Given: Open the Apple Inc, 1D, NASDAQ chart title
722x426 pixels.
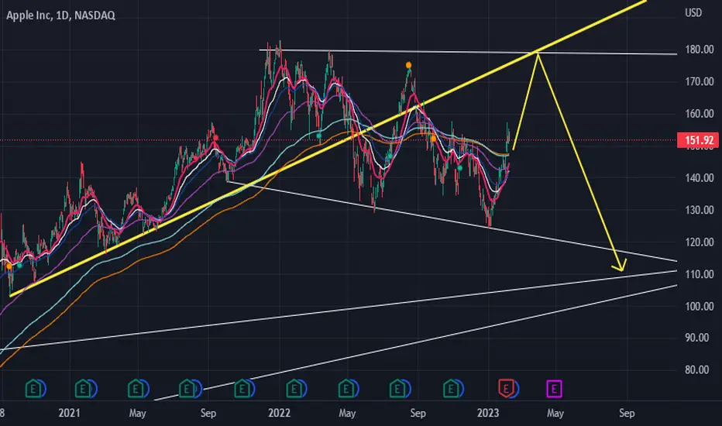Looking at the screenshot, I should tap(60, 15).
